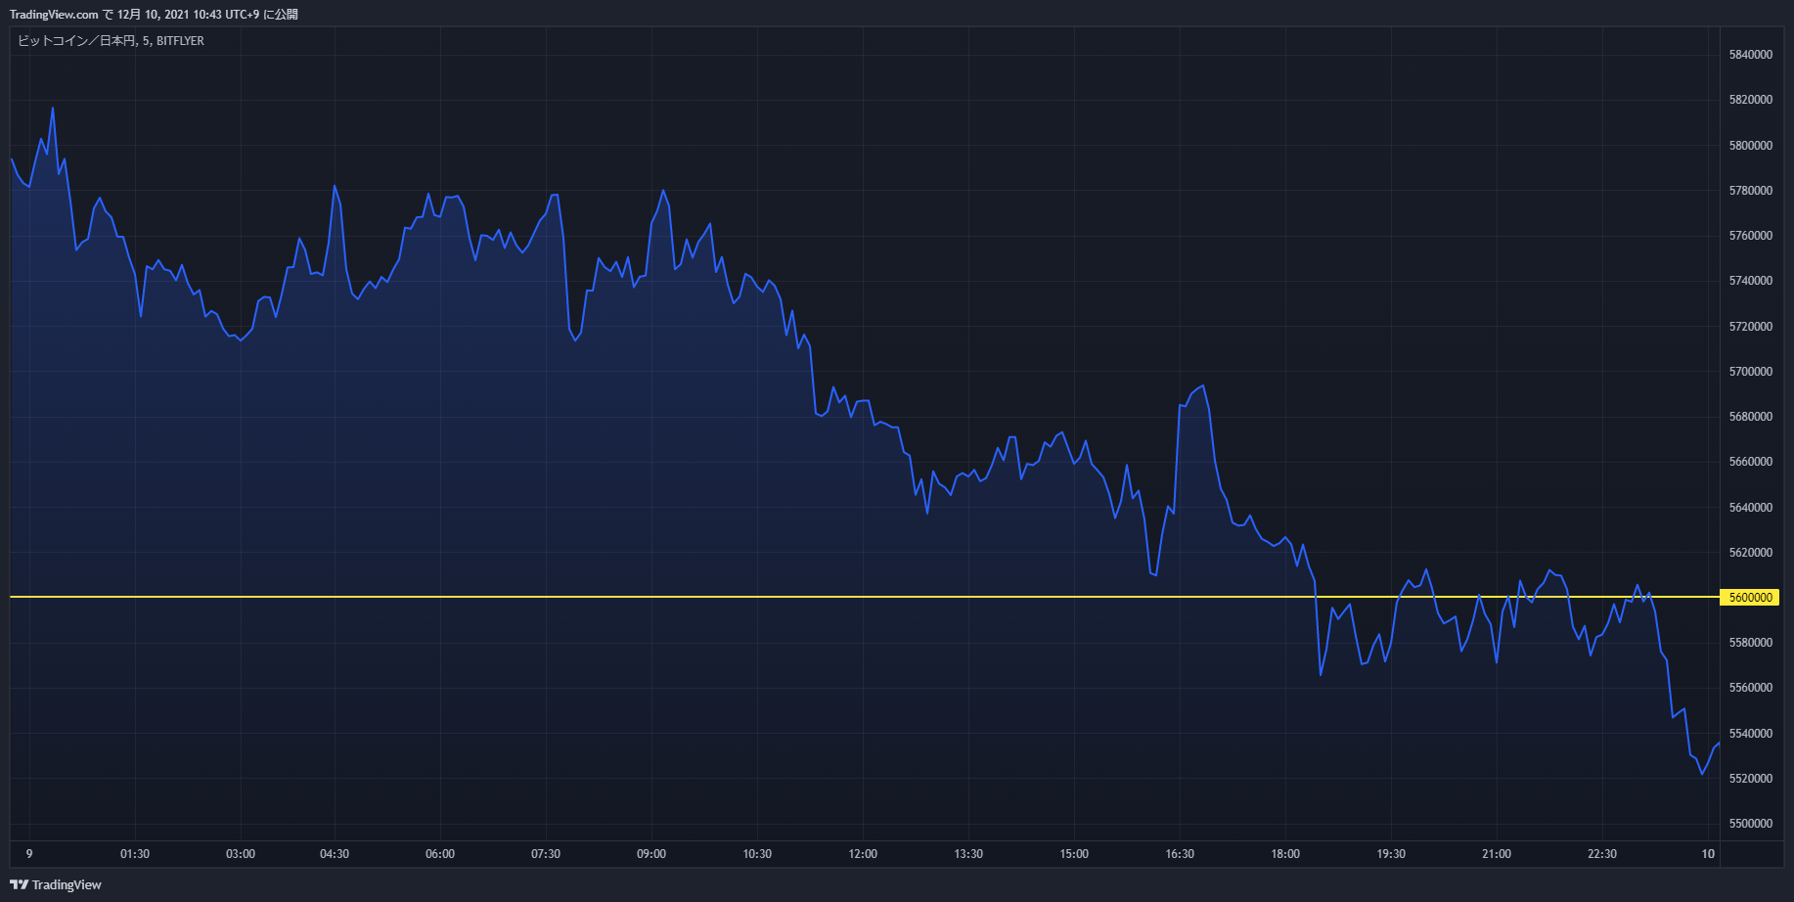Click the 5560000 price axis label

1751,688
